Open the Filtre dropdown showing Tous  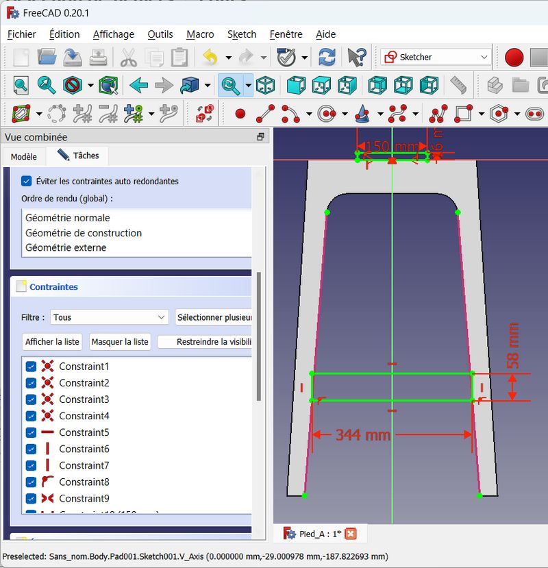(x=110, y=317)
